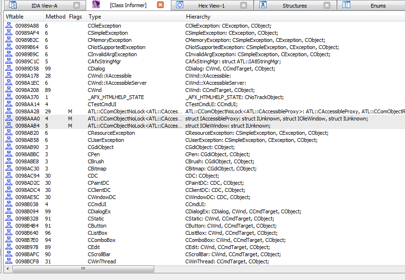Sort by the Method column header

55,17
